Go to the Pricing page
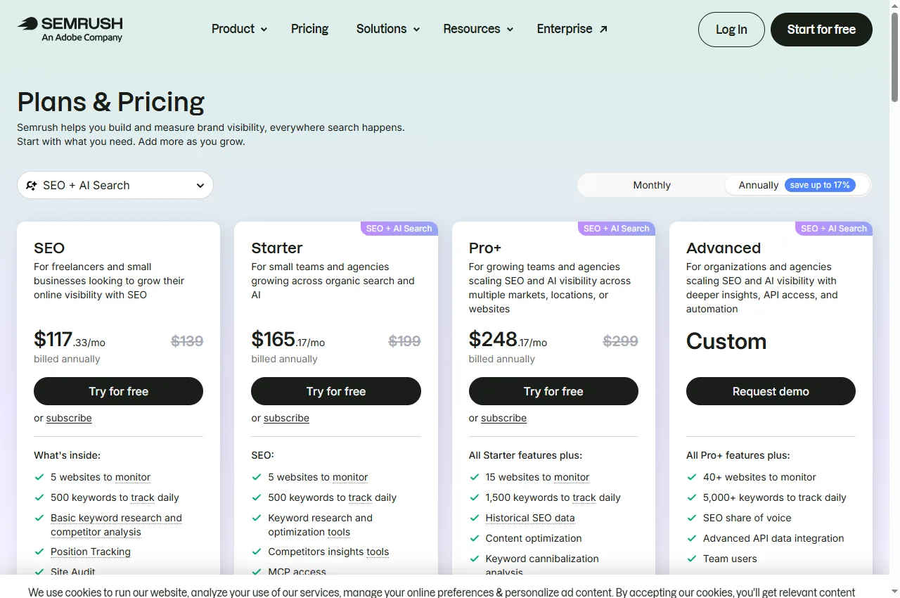The height and width of the screenshot is (598, 900). click(x=309, y=29)
